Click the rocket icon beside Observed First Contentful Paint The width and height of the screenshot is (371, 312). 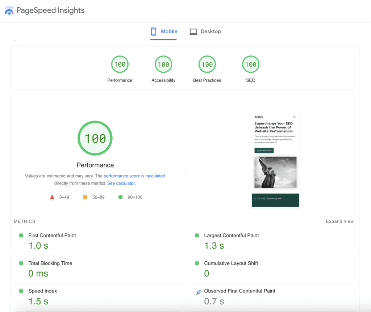pos(199,291)
